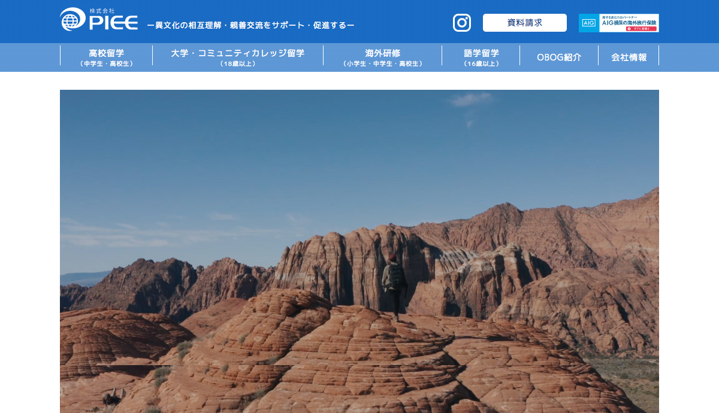
Task: Follow the 旅するあなたのパートナー insurance link
Action: [x=620, y=17]
